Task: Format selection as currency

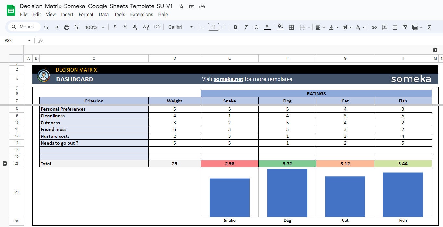Action: pos(115,27)
